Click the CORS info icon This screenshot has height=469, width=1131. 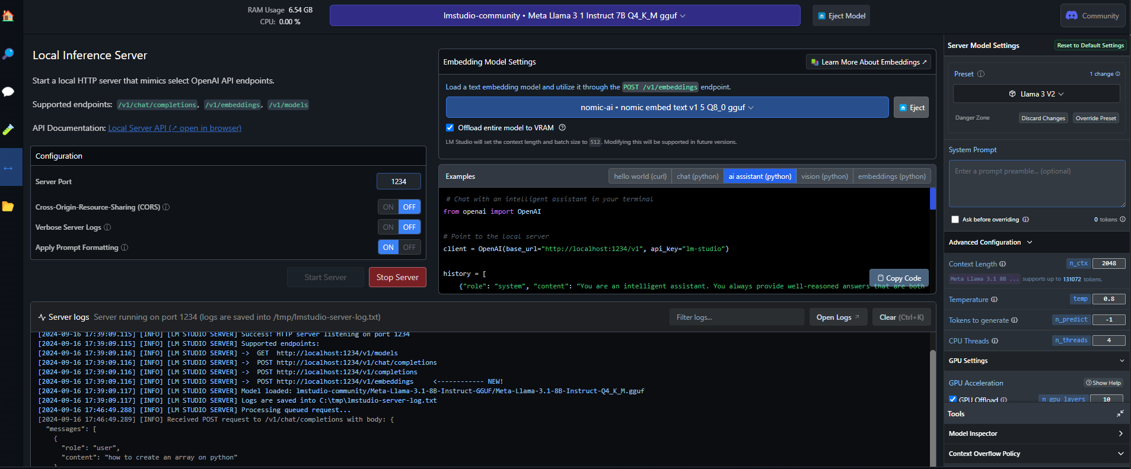[166, 207]
